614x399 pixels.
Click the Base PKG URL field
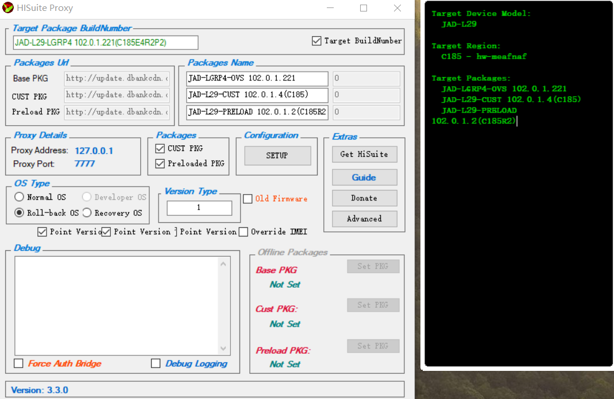click(x=117, y=78)
